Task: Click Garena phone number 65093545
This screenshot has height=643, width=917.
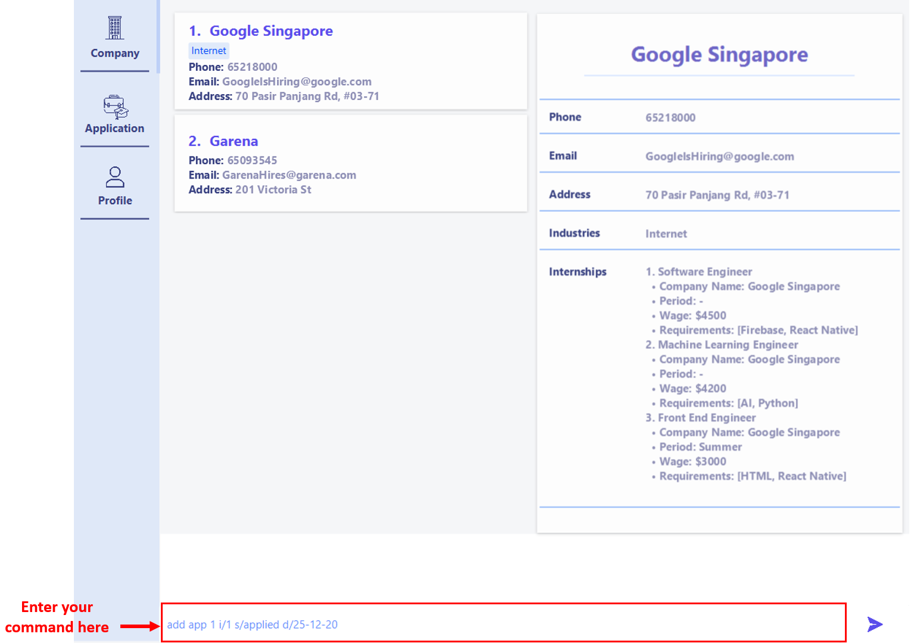Action: 252,160
